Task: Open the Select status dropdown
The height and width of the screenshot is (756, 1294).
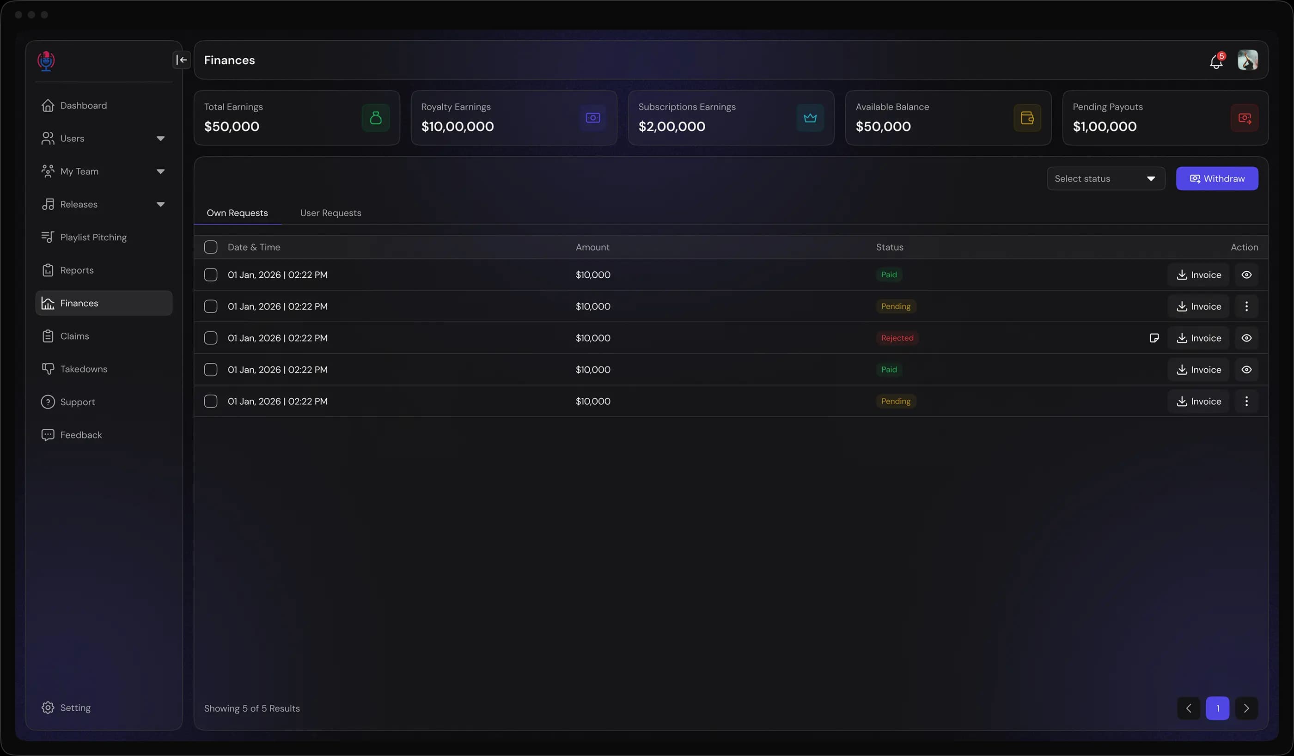Action: point(1106,179)
